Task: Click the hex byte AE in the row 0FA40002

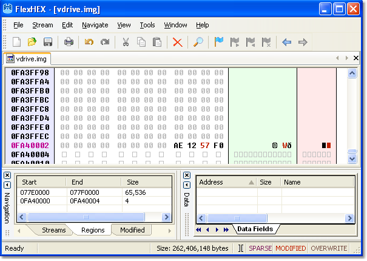Action: (x=178, y=146)
